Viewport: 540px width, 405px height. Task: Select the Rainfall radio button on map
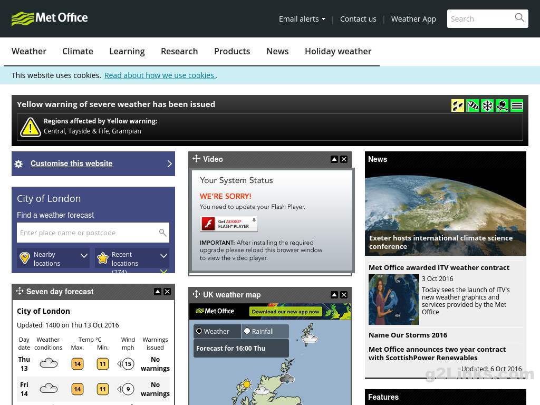tap(247, 331)
